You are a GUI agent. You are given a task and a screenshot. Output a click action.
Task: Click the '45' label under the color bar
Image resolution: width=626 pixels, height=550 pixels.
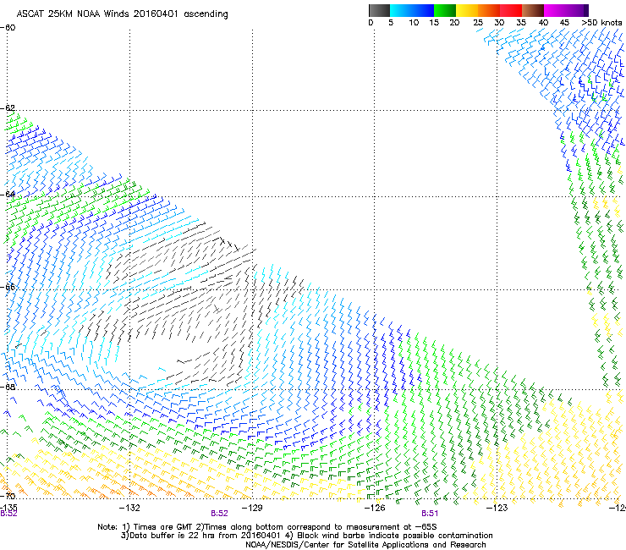pos(564,23)
